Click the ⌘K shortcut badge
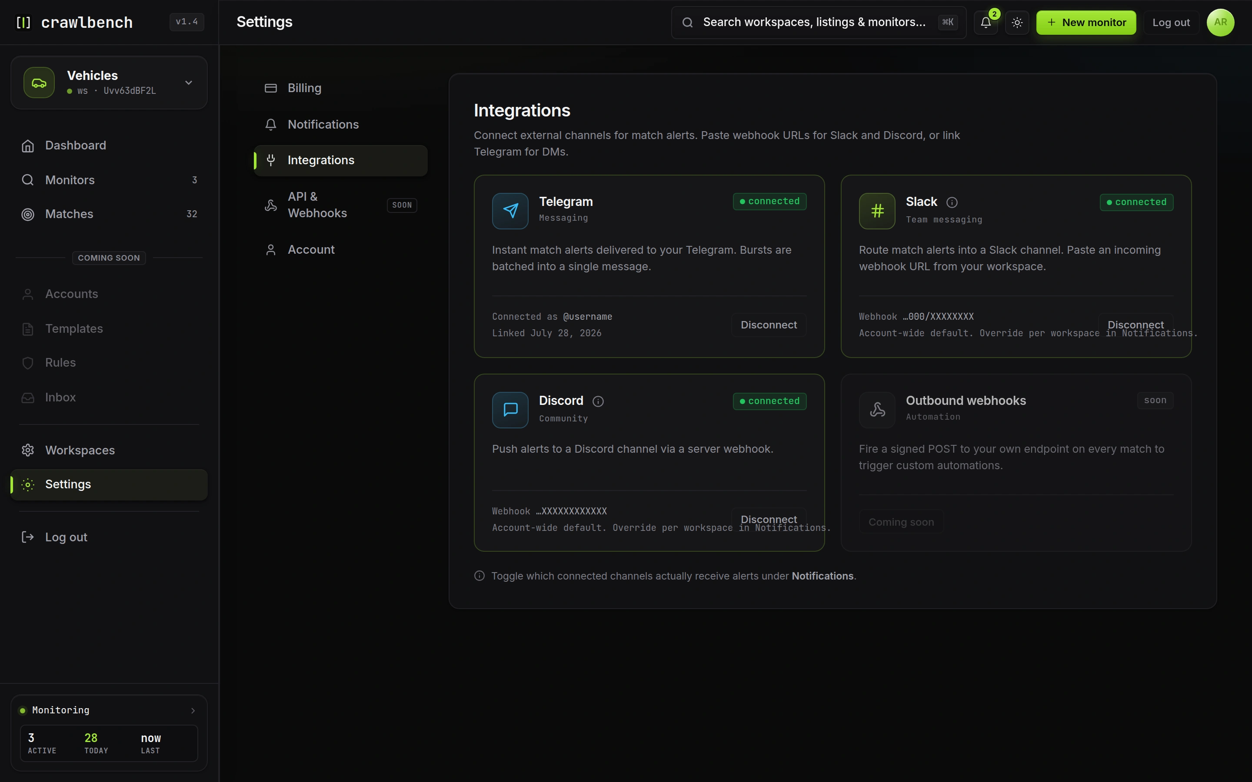 click(948, 22)
